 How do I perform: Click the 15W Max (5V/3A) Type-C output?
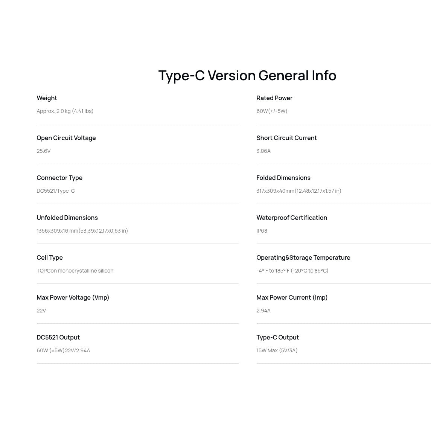click(277, 350)
